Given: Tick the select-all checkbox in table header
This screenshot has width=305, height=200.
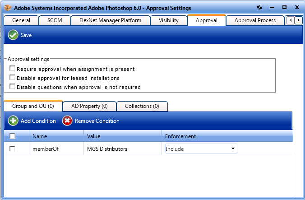Looking at the screenshot, I should (12, 136).
